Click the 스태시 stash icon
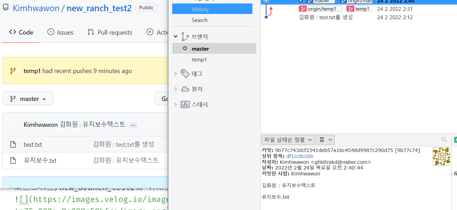 pyautogui.click(x=185, y=104)
